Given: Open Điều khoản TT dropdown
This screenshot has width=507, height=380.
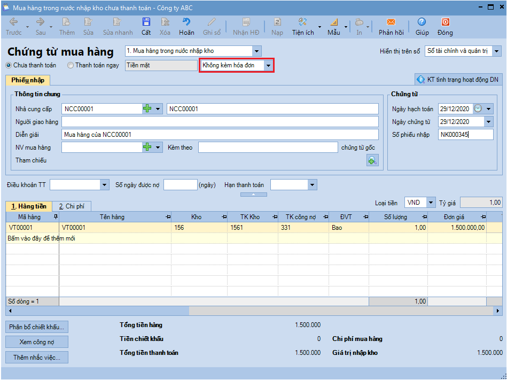Looking at the screenshot, I should (x=104, y=185).
